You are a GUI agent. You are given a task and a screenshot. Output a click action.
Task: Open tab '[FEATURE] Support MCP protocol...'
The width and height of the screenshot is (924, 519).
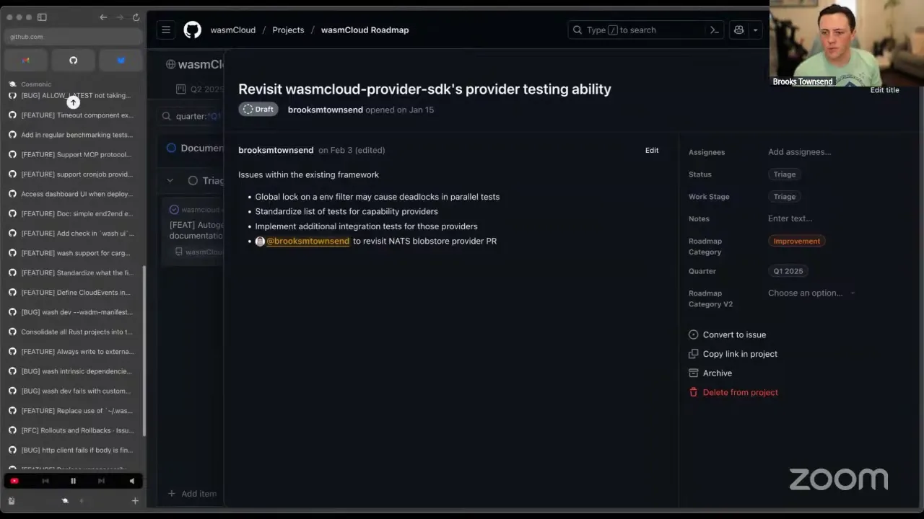pyautogui.click(x=72, y=154)
